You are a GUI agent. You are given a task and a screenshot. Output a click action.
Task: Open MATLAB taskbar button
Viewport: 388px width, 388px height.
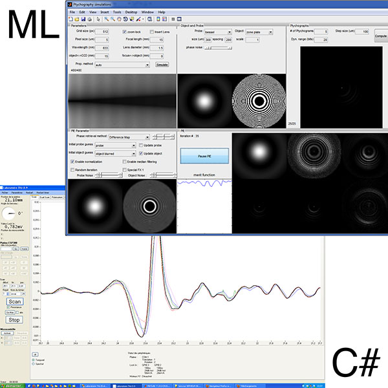[x=157, y=386]
